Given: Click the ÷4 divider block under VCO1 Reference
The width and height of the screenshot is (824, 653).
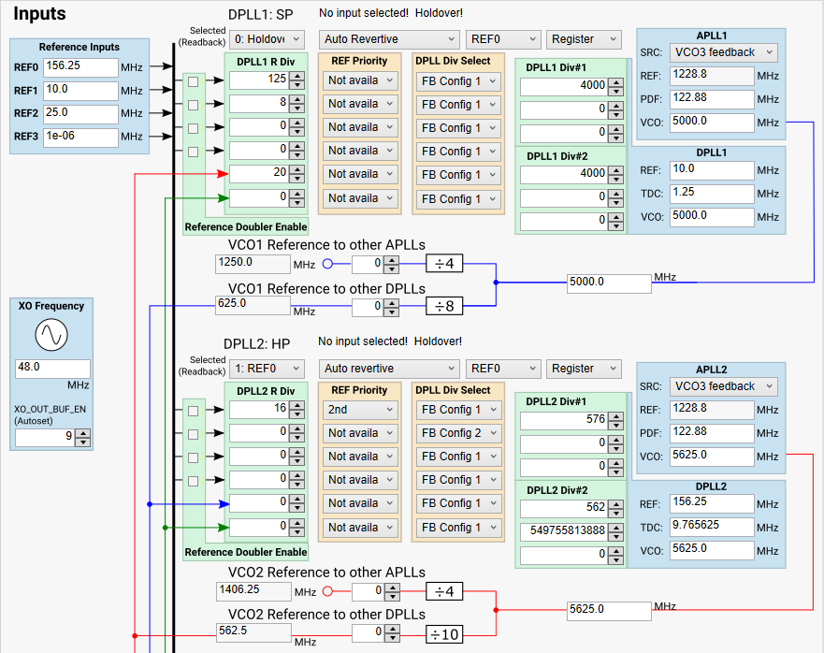Looking at the screenshot, I should point(445,264).
